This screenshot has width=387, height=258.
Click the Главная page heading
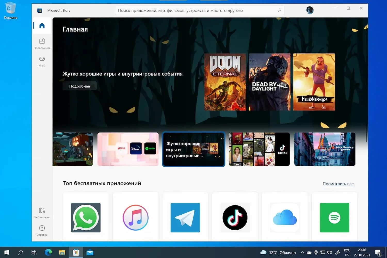75,29
